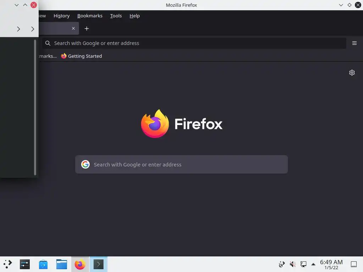Close the Mozilla Firefox window
Image resolution: width=363 pixels, height=272 pixels.
(x=358, y=5)
